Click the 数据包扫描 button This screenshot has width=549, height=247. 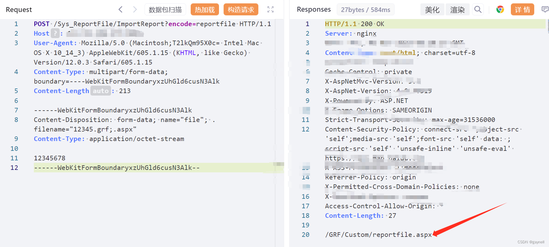pyautogui.click(x=165, y=10)
